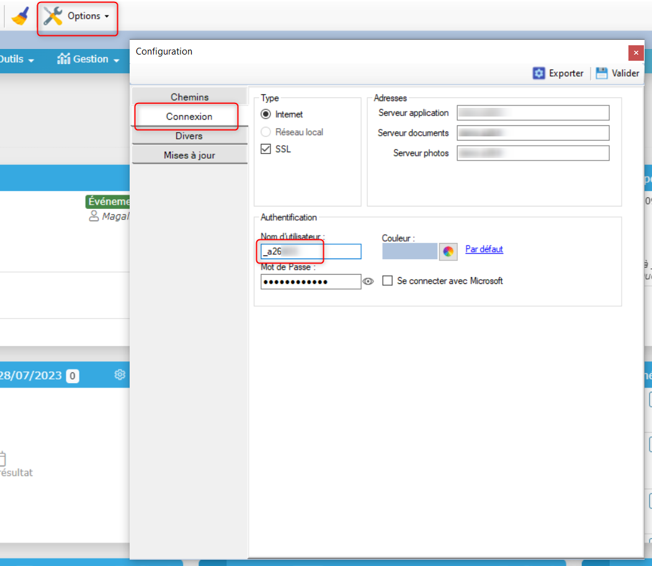This screenshot has height=566, width=652.
Task: Click the Valider floppy disk icon
Action: point(601,73)
